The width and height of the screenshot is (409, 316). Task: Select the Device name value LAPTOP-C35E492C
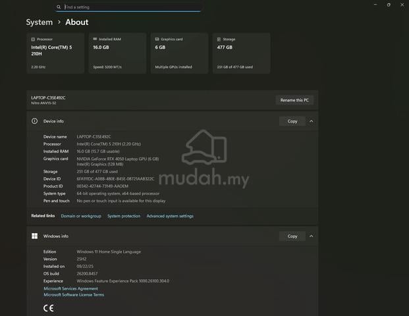click(x=94, y=137)
